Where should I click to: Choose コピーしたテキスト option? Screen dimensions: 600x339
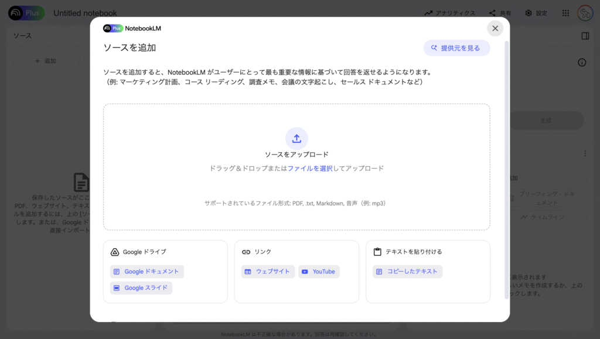point(408,271)
